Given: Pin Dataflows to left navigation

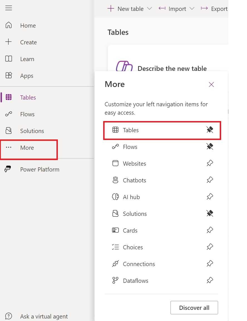Looking at the screenshot, I should pyautogui.click(x=210, y=280).
